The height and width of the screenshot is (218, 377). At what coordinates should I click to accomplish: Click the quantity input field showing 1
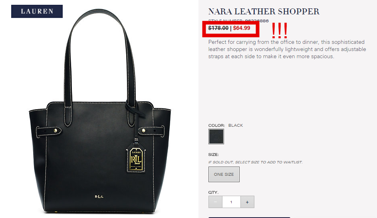coord(231,202)
